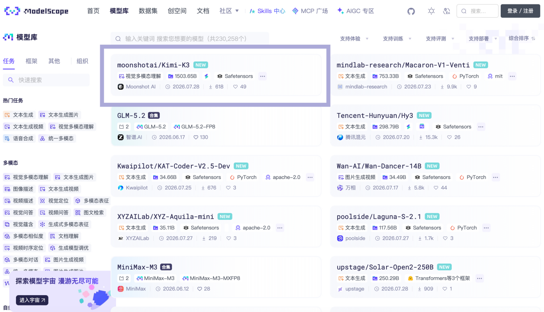Click the ModelScope logo
Screen dimensions: 544x312
coord(36,11)
